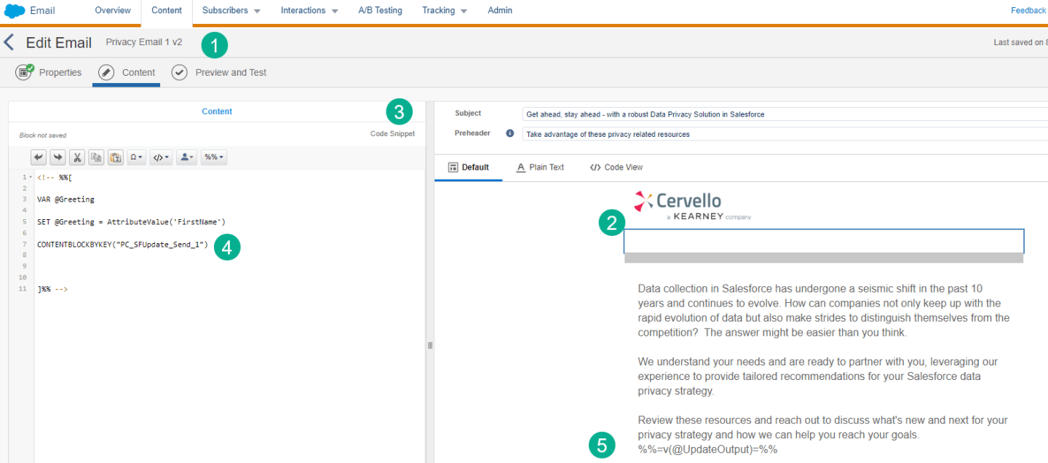Collapse the code fold arrow on line 1
Image resolution: width=1048 pixels, height=463 pixels.
[x=30, y=177]
